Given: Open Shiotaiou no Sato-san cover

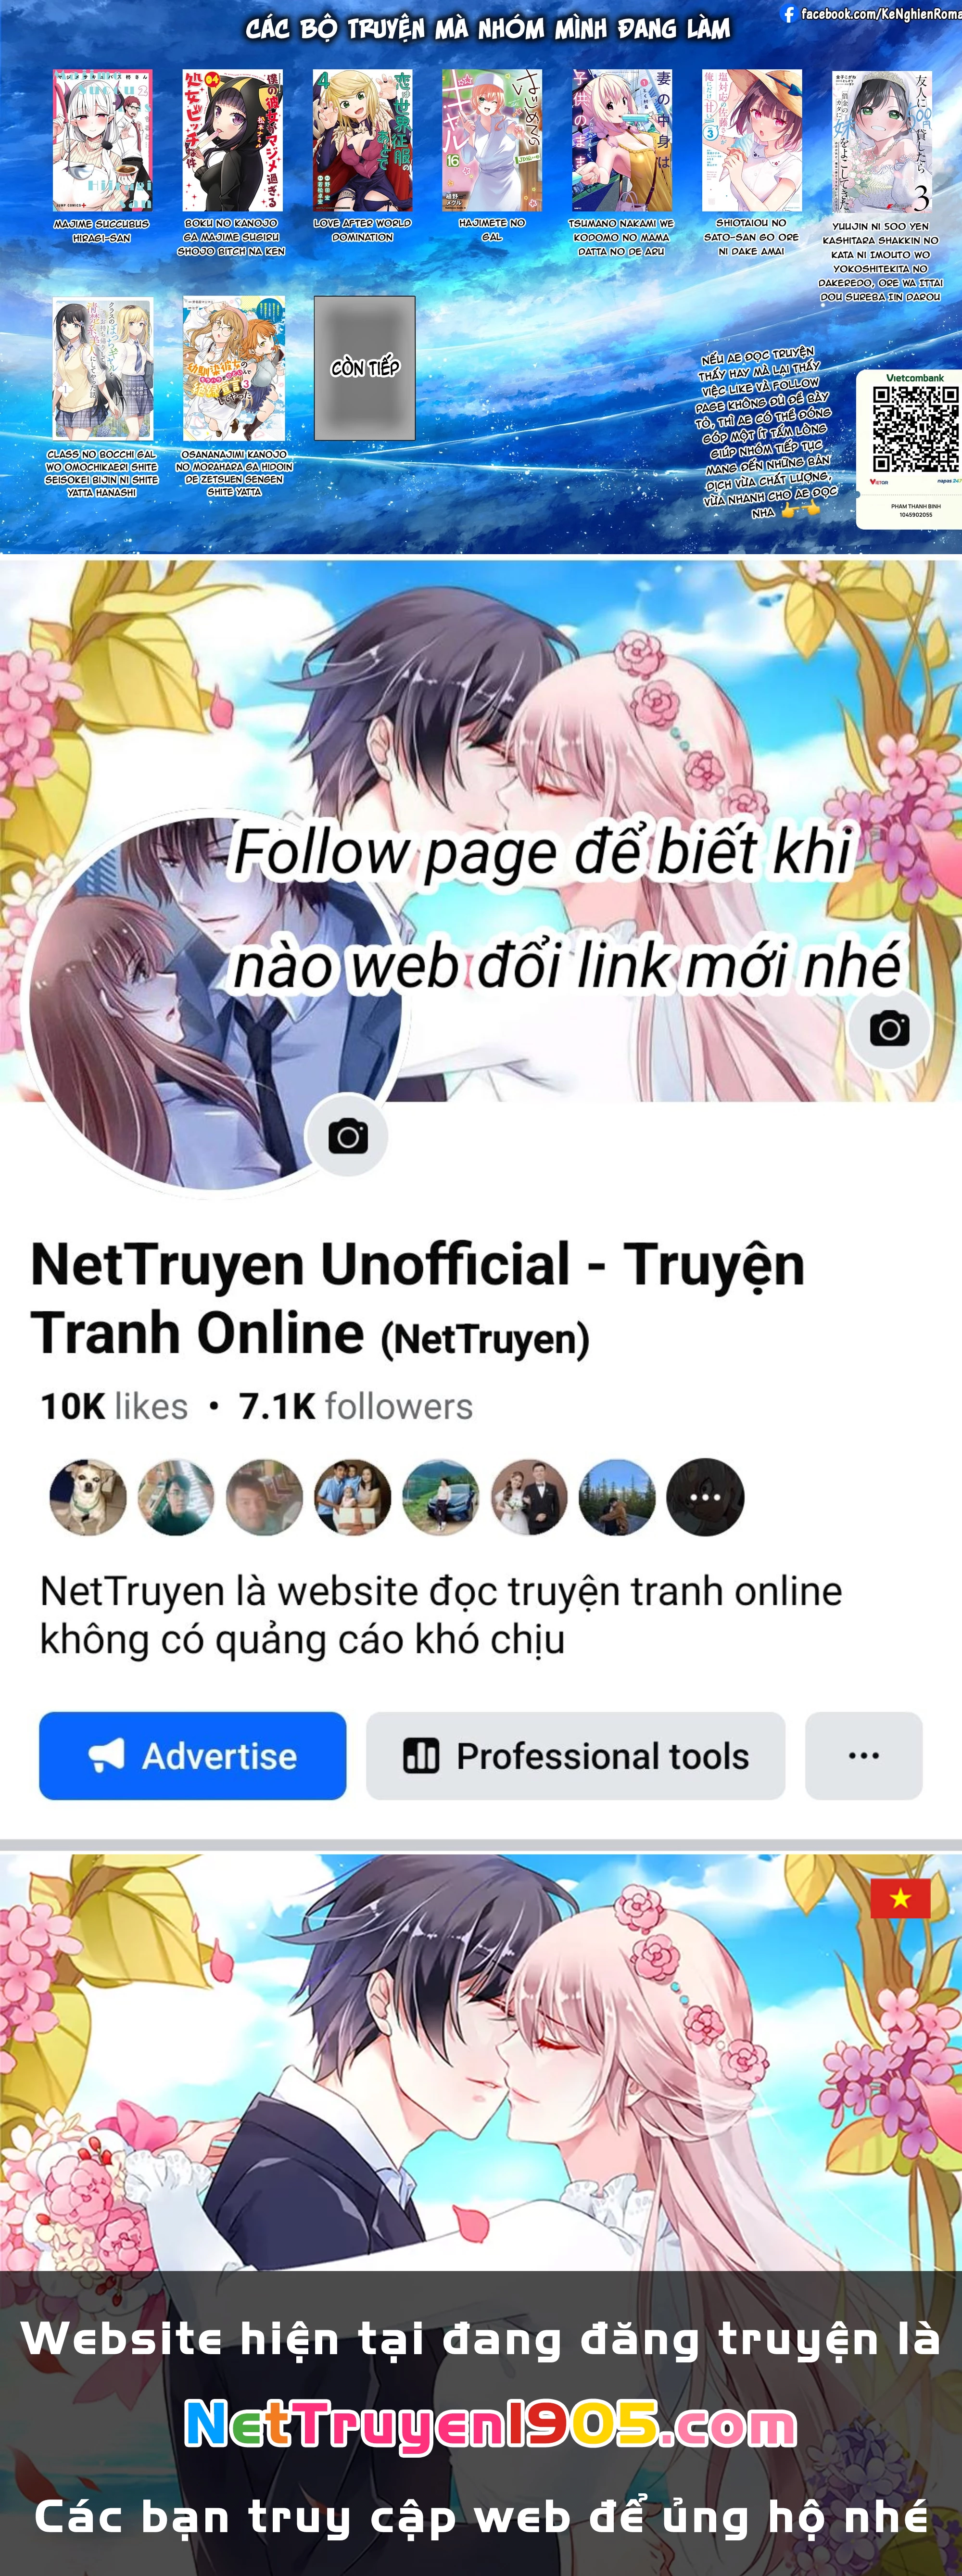Looking at the screenshot, I should pos(751,140).
